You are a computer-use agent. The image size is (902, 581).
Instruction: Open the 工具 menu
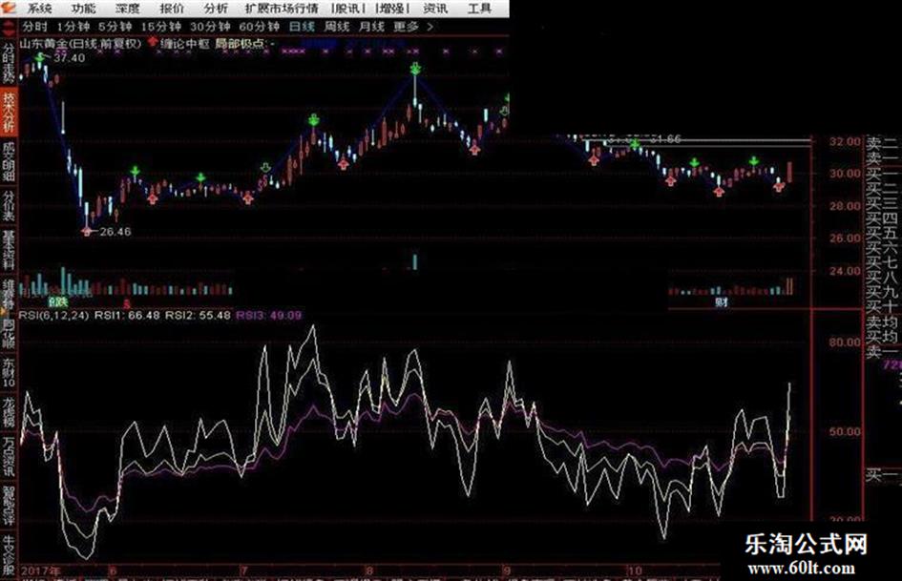tap(479, 9)
